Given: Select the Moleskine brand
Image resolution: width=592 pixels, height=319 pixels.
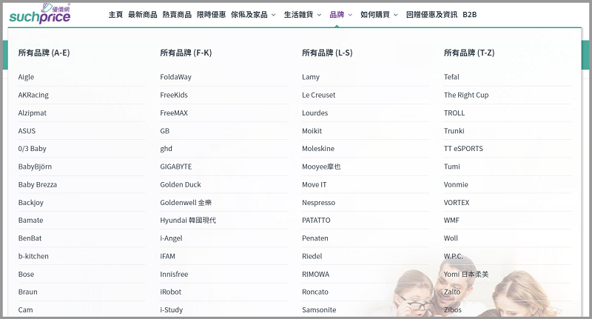Looking at the screenshot, I should [318, 149].
